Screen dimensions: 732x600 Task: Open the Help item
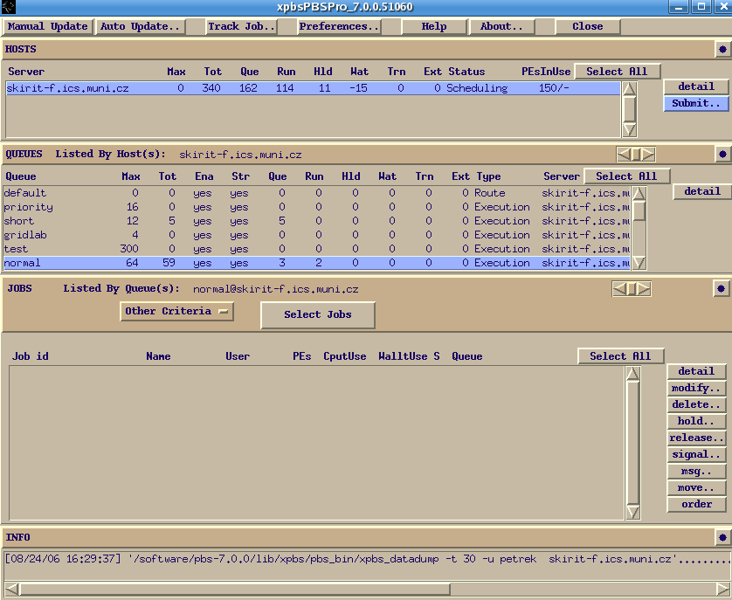pos(434,26)
